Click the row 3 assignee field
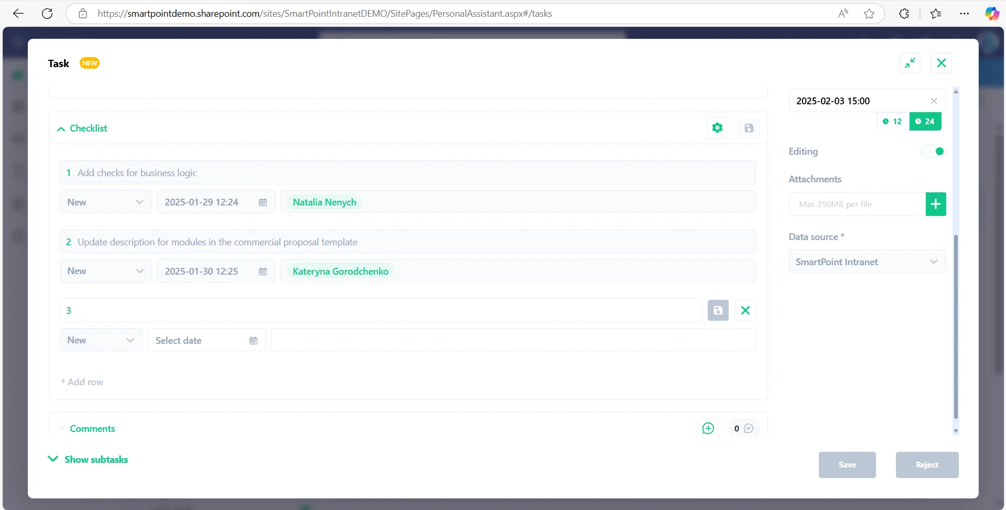1006x510 pixels. click(513, 340)
